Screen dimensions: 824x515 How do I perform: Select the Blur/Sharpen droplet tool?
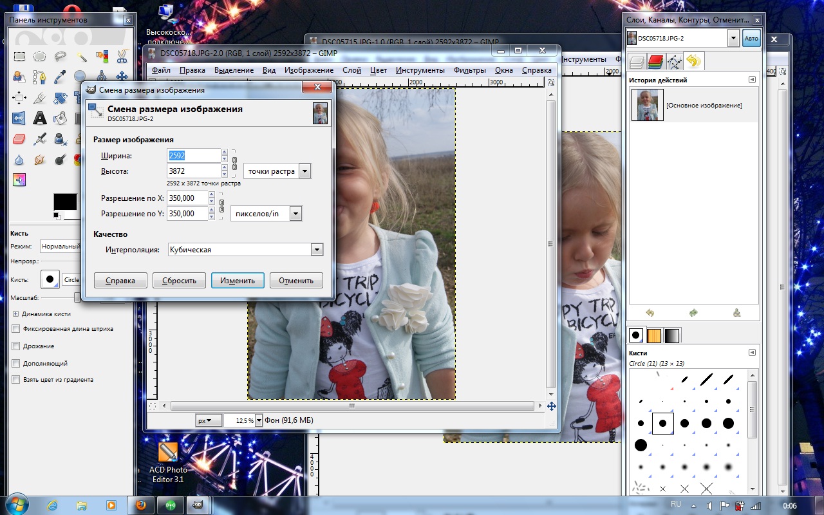pos(19,159)
